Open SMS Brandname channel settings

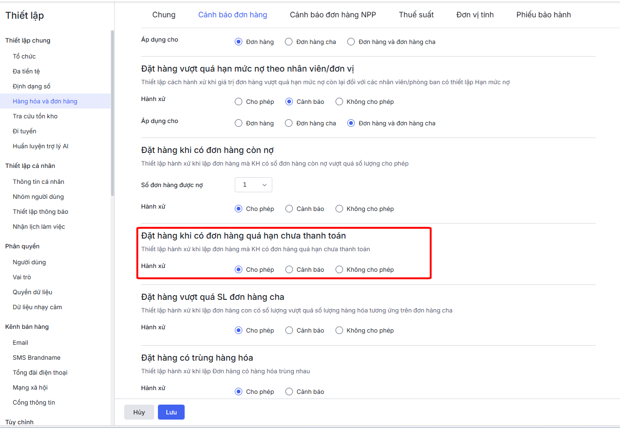[37, 357]
